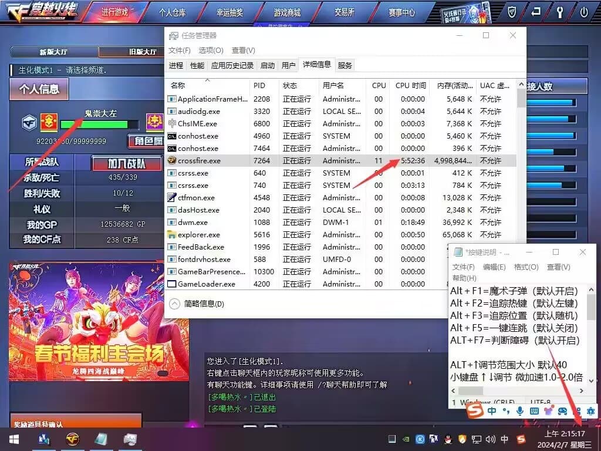Viewport: 601px width, 451px height.
Task: Click the red rank insignia icon
Action: tap(49, 122)
